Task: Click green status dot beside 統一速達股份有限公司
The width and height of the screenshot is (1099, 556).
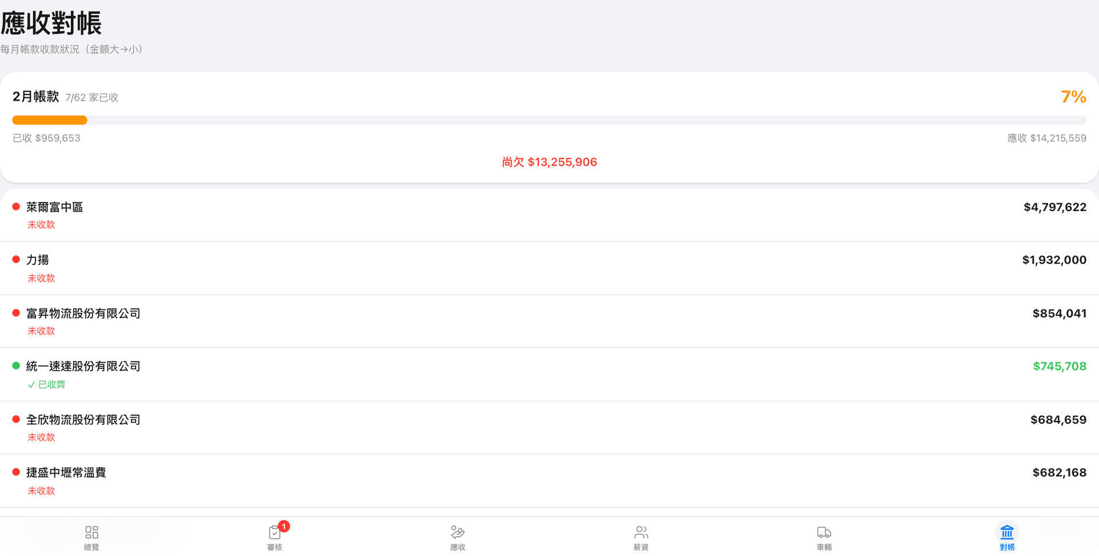Action: [16, 366]
